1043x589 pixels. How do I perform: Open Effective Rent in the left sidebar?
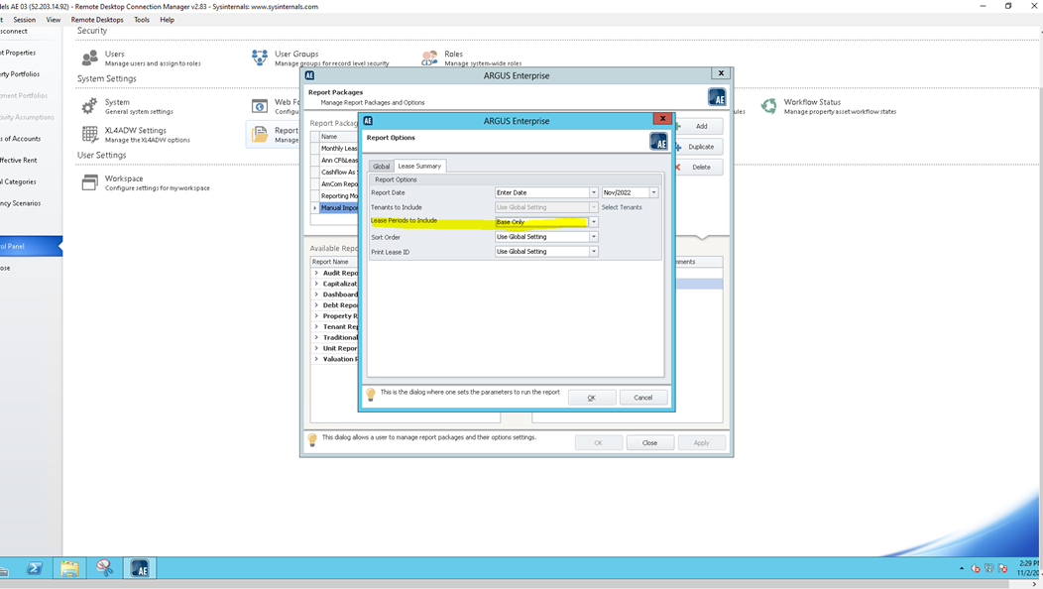19,161
